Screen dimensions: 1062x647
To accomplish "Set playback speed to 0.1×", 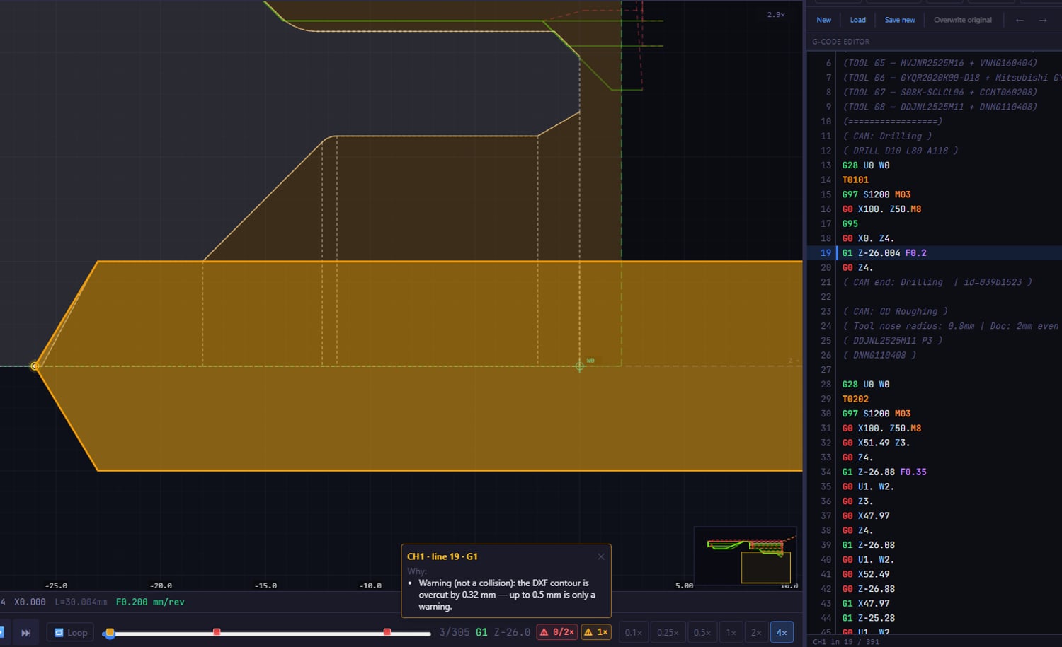I will [x=634, y=632].
